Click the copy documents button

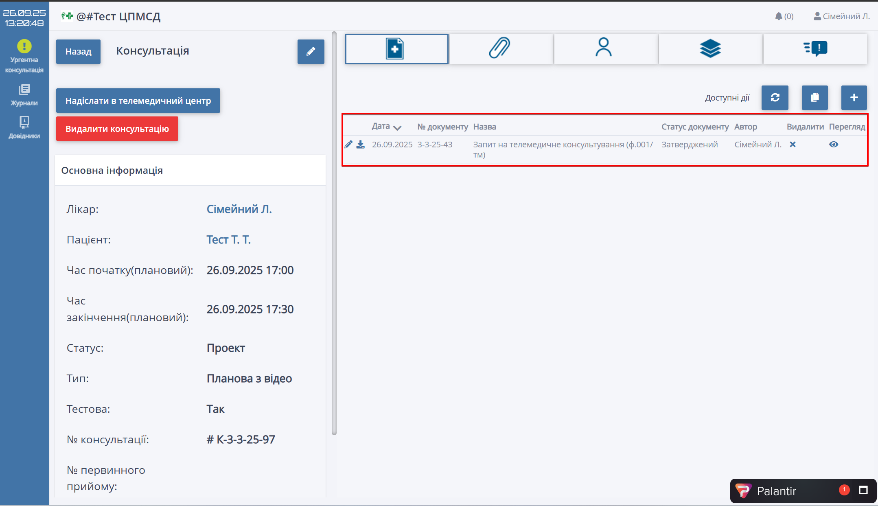[815, 98]
